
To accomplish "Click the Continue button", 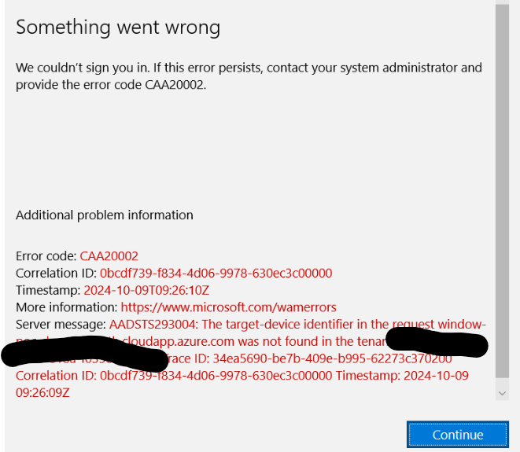I will [458, 435].
